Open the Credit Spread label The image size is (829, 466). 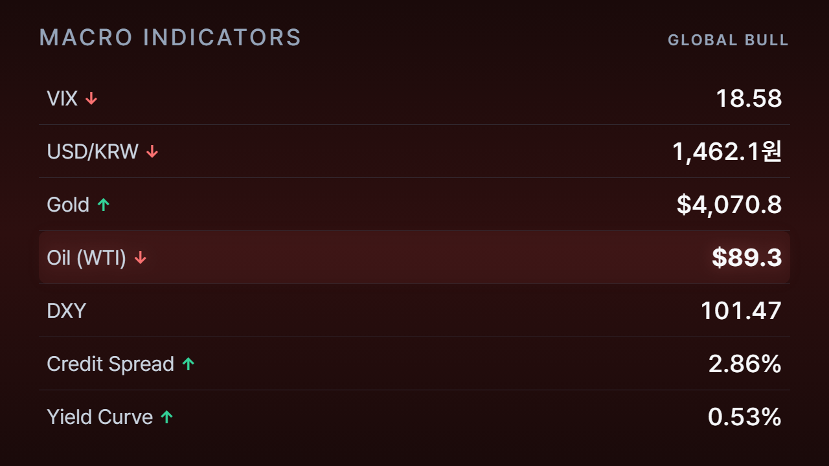tap(111, 364)
